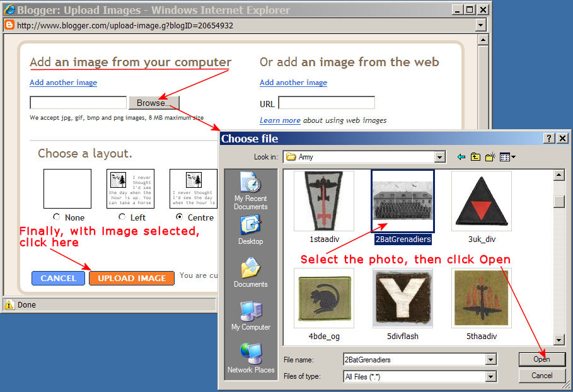The width and height of the screenshot is (573, 392).
Task: Click the Internet Explorer title bar icon
Action: coord(9,9)
